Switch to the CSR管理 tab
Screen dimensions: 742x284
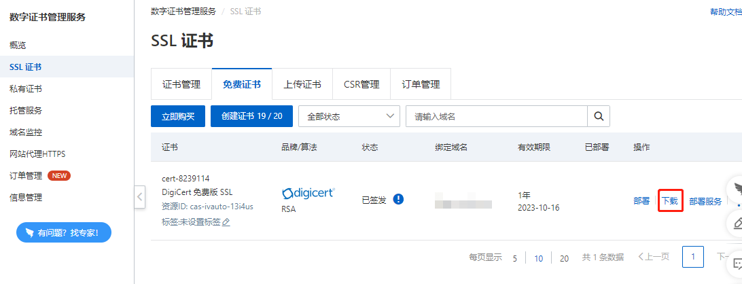tap(361, 84)
